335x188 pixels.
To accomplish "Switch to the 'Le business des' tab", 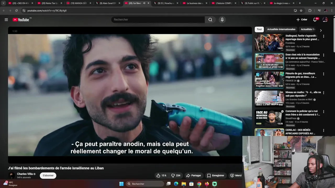I will pos(195,3).
